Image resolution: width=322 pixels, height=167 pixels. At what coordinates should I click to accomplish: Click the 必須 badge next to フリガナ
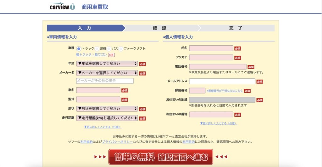238,58
